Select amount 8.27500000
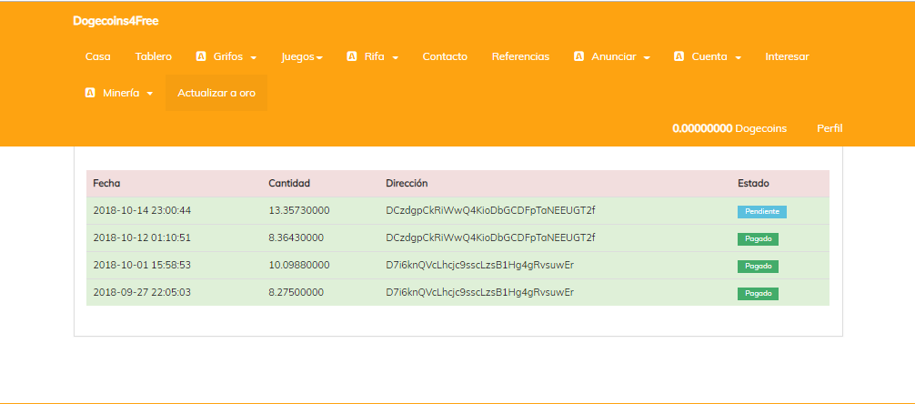 click(297, 292)
